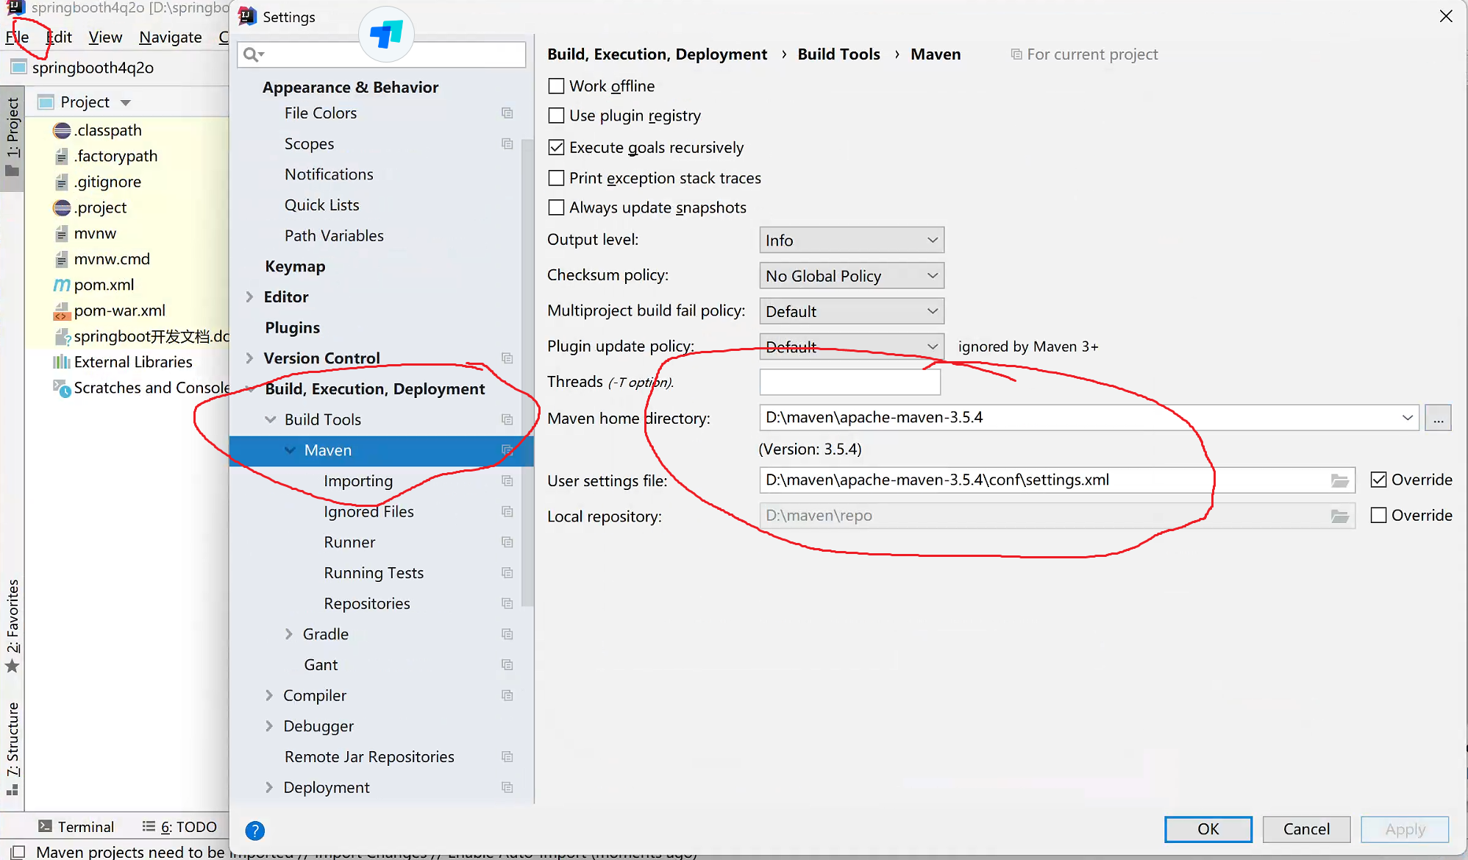Select Running Tests under Maven
Viewport: 1468px width, 860px height.
pos(374,573)
